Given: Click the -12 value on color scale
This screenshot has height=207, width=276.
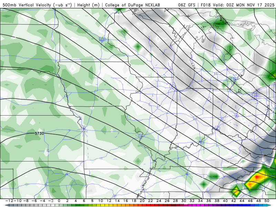Looking at the screenshot, I should [9, 201].
